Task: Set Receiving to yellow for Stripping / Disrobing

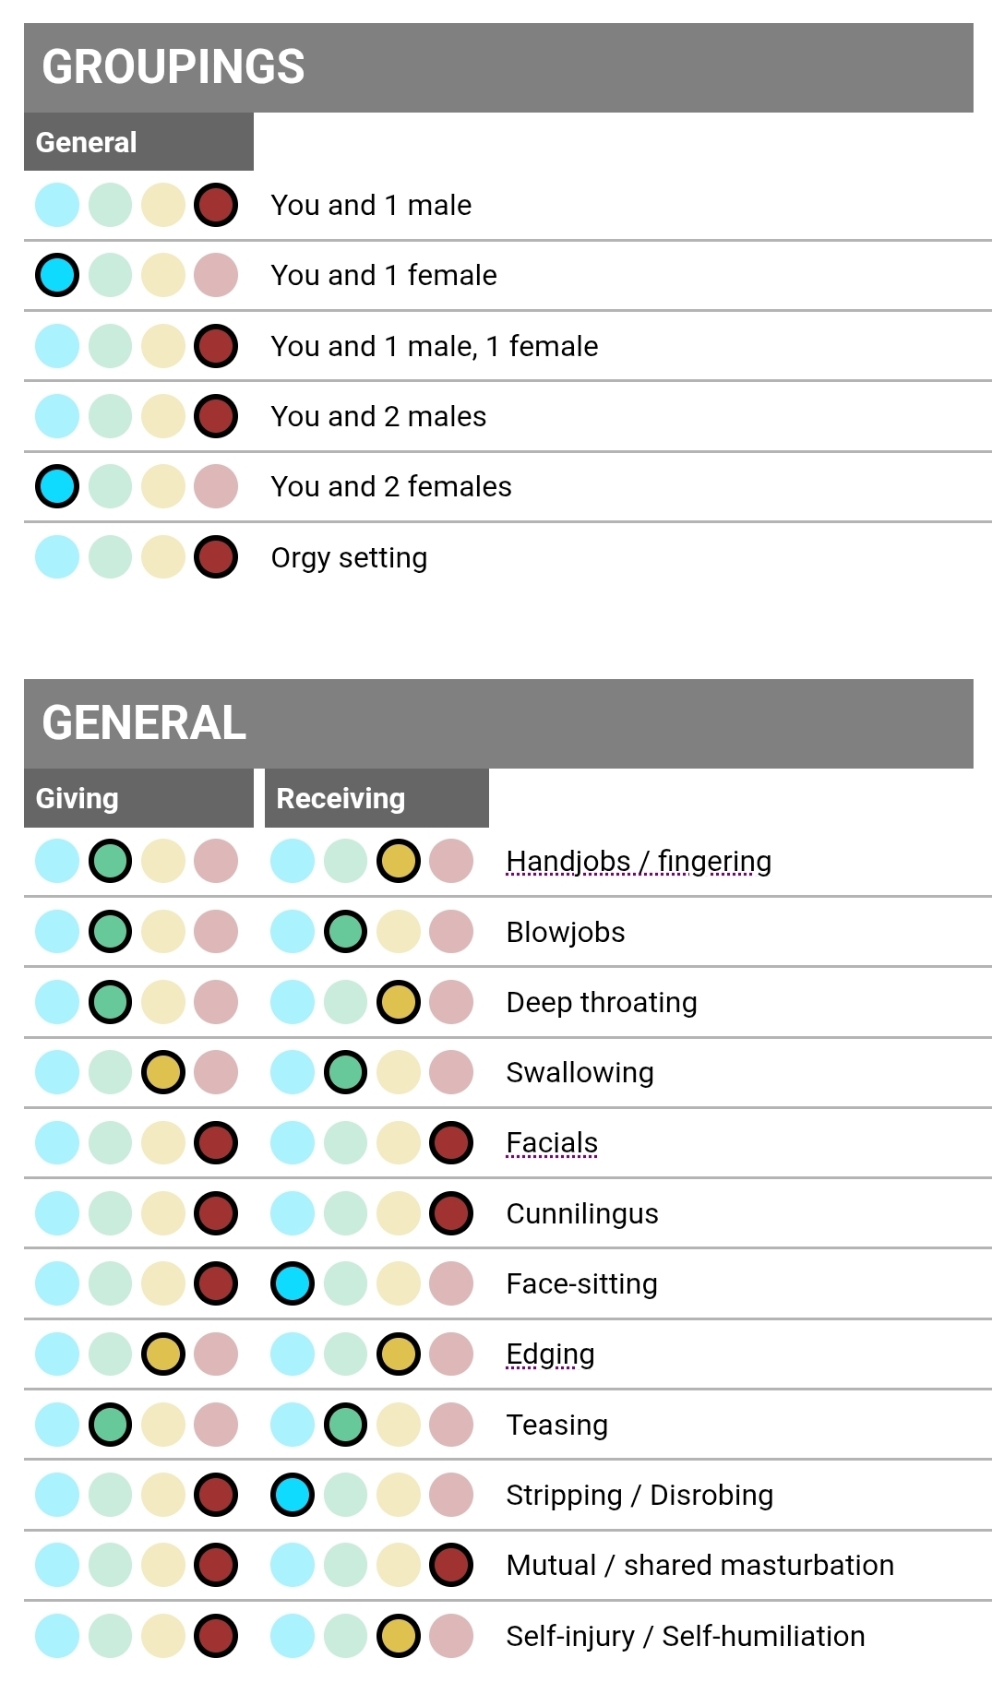Action: [x=399, y=1495]
